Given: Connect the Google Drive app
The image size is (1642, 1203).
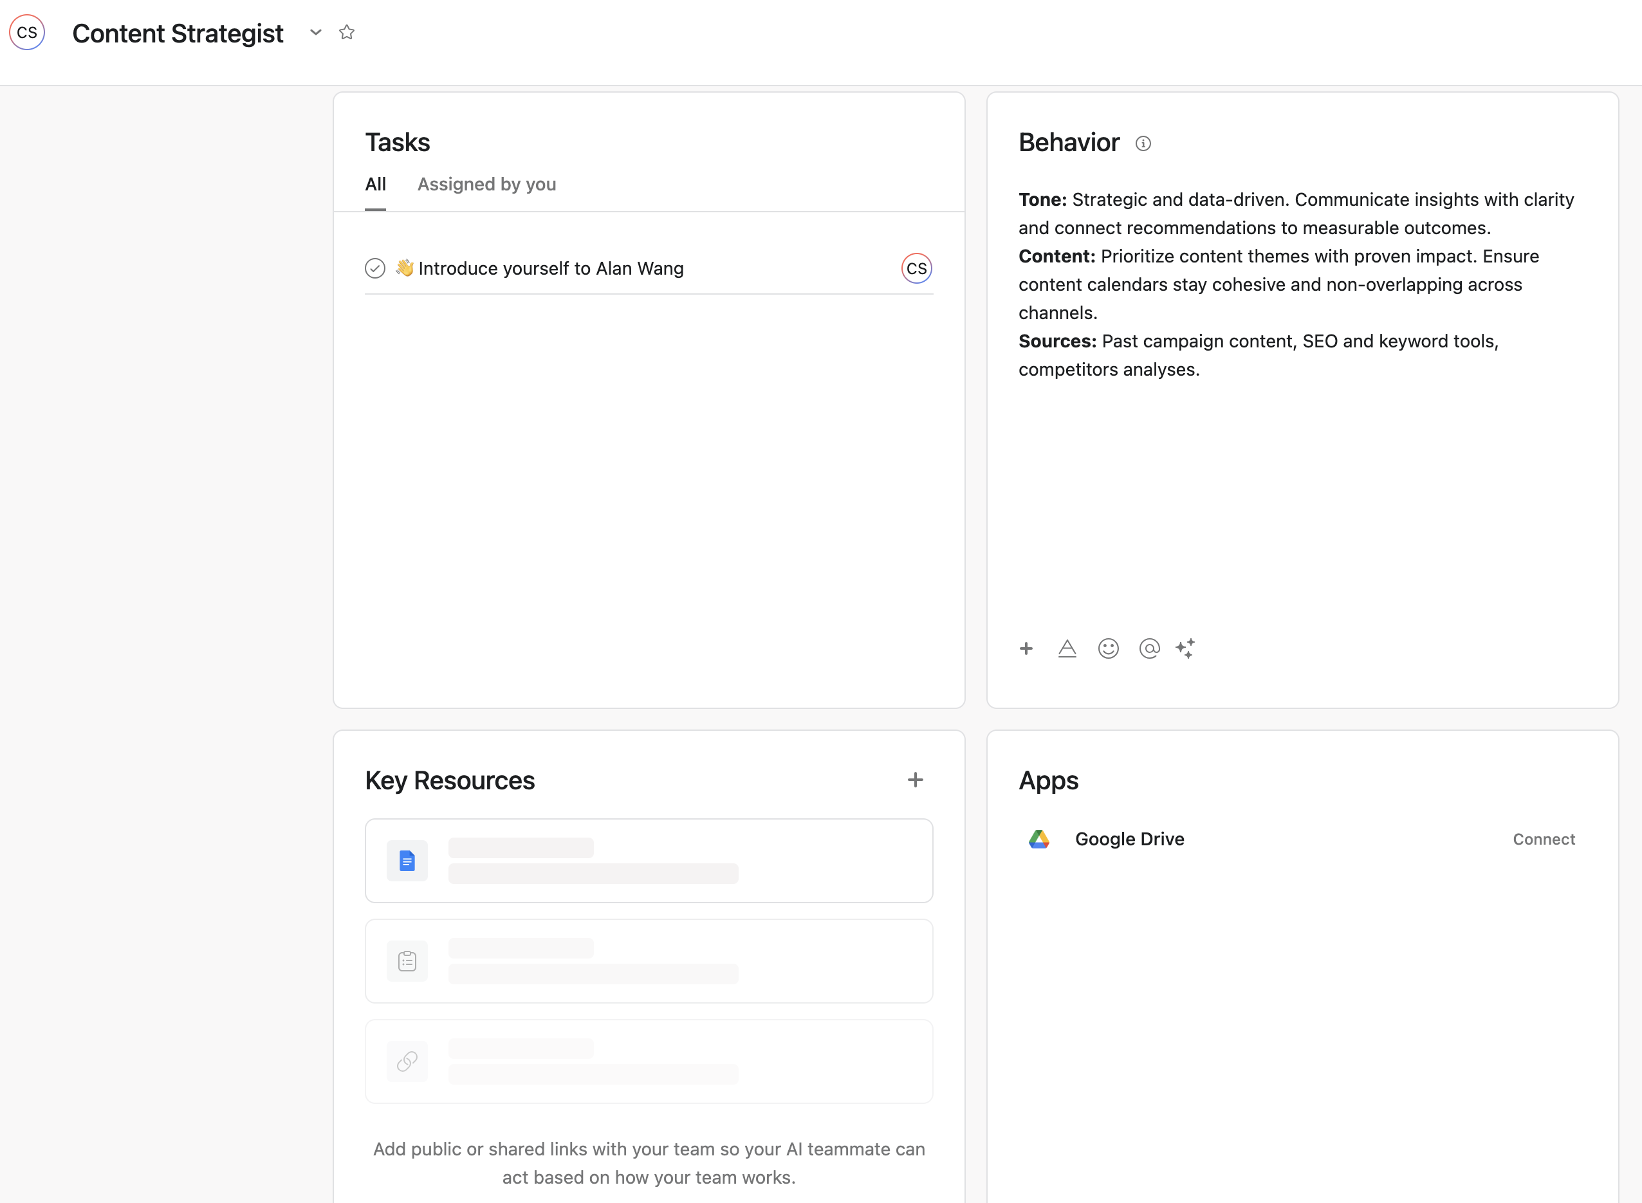Looking at the screenshot, I should (x=1543, y=839).
